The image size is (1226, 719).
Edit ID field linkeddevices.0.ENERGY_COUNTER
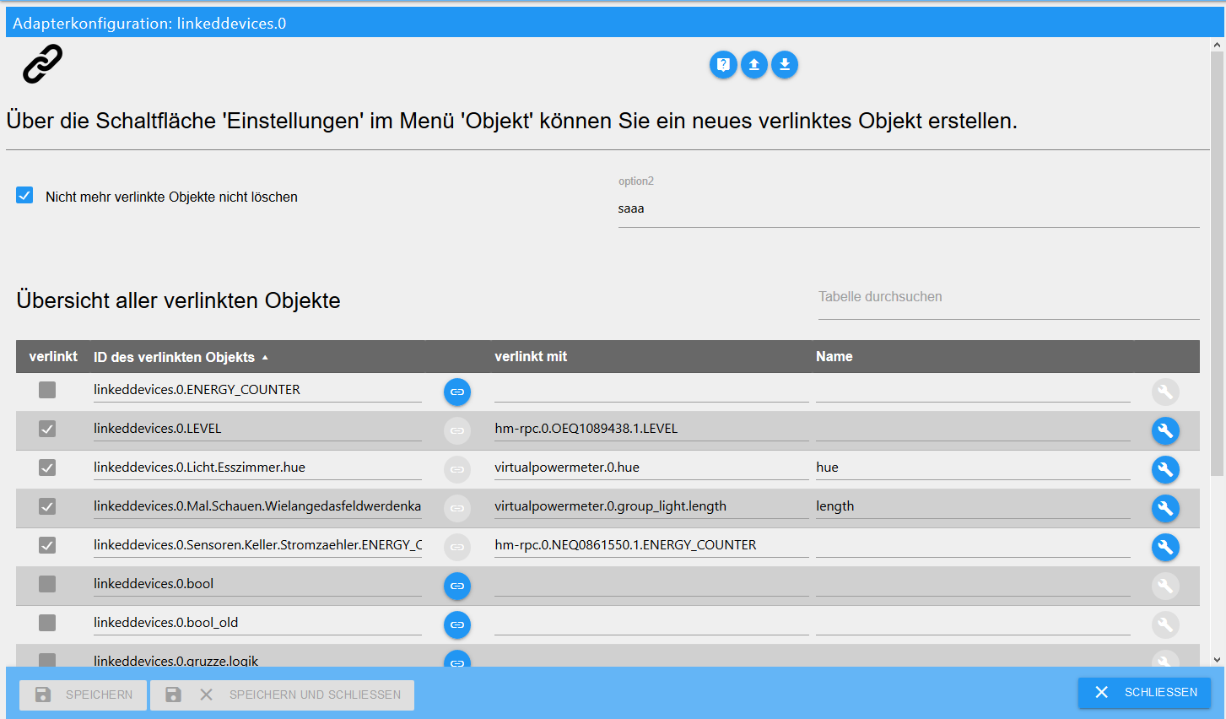click(x=257, y=390)
